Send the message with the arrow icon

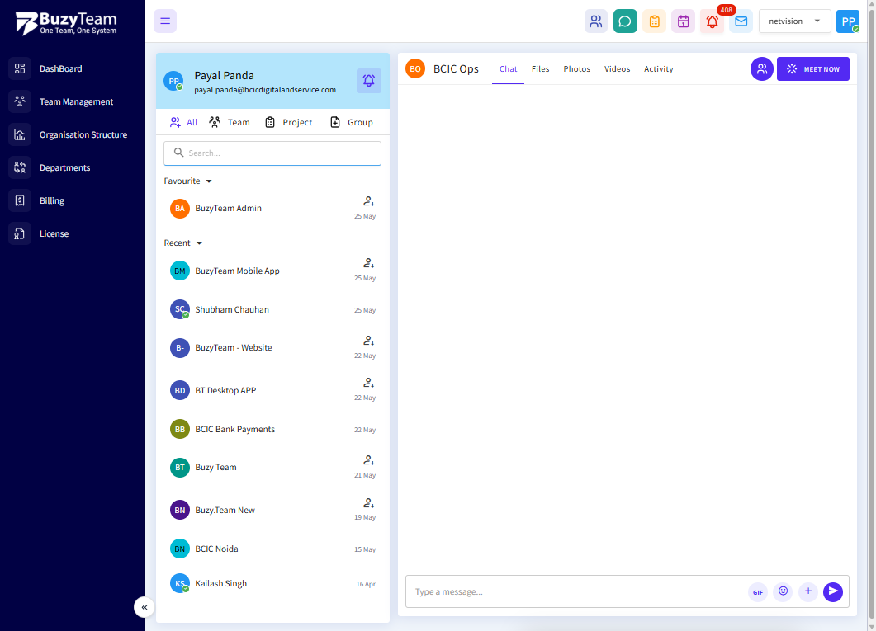pyautogui.click(x=832, y=591)
